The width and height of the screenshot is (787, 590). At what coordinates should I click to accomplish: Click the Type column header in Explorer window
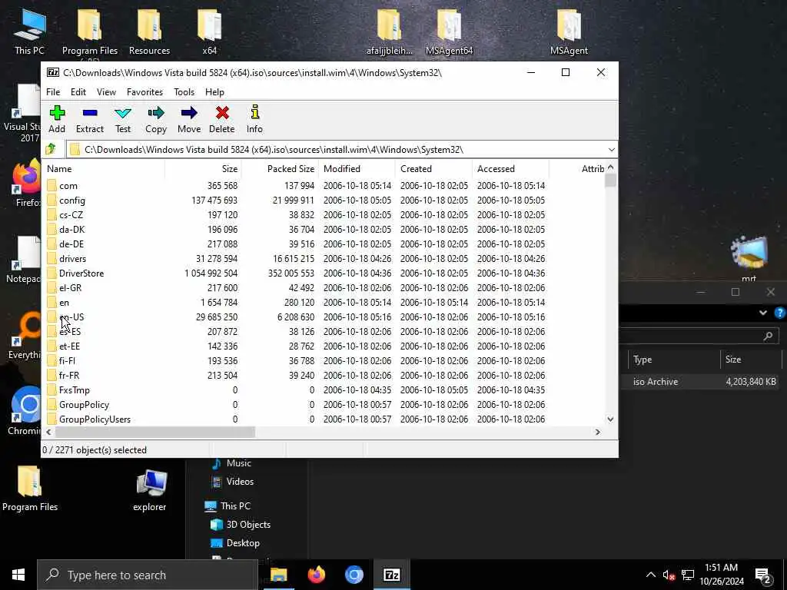pyautogui.click(x=673, y=360)
